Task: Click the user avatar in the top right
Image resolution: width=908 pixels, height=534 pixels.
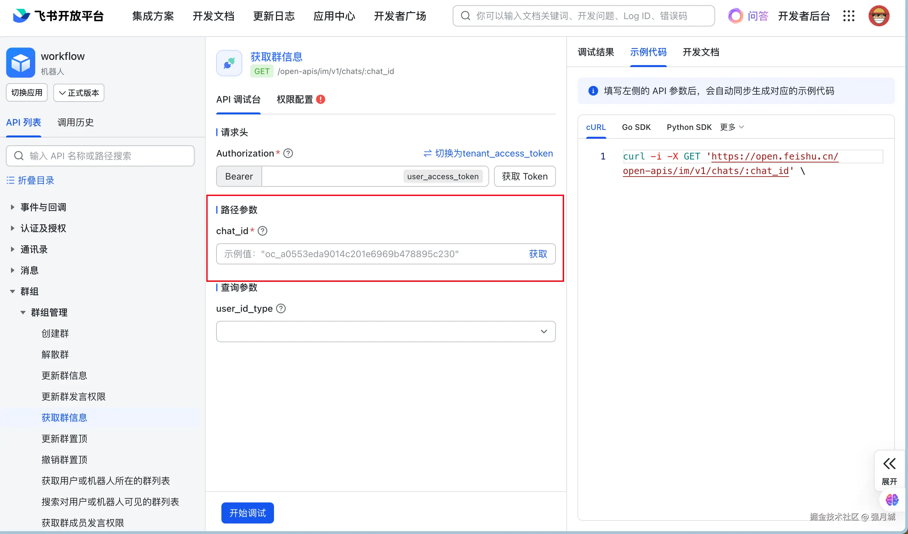Action: pyautogui.click(x=878, y=16)
